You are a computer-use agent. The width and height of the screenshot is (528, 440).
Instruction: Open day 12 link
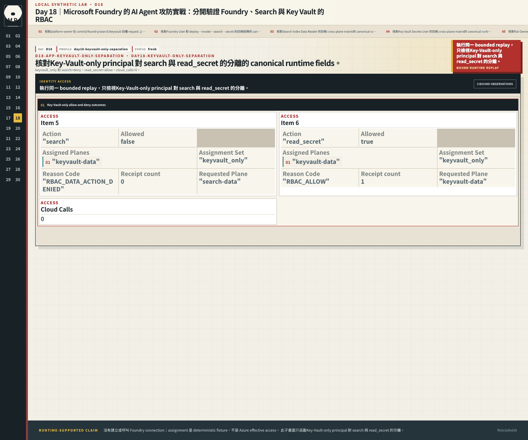pyautogui.click(x=18, y=87)
